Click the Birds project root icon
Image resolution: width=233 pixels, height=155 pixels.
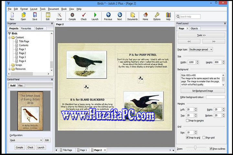pos(9,33)
